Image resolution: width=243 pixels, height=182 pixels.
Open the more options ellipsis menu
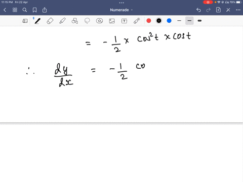(238, 10)
